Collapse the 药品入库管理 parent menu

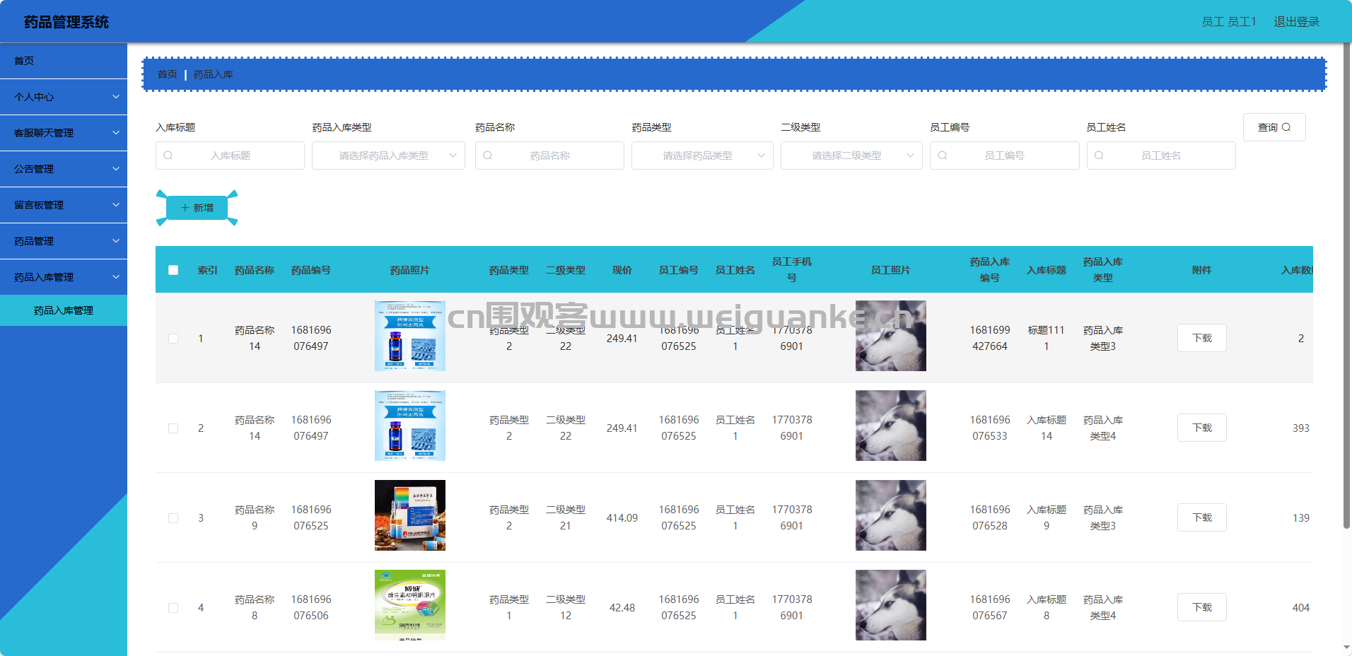(x=64, y=277)
